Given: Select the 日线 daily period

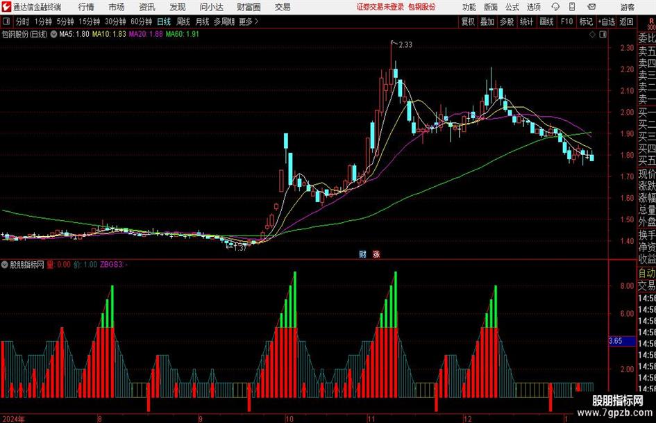Looking at the screenshot, I should point(164,22).
